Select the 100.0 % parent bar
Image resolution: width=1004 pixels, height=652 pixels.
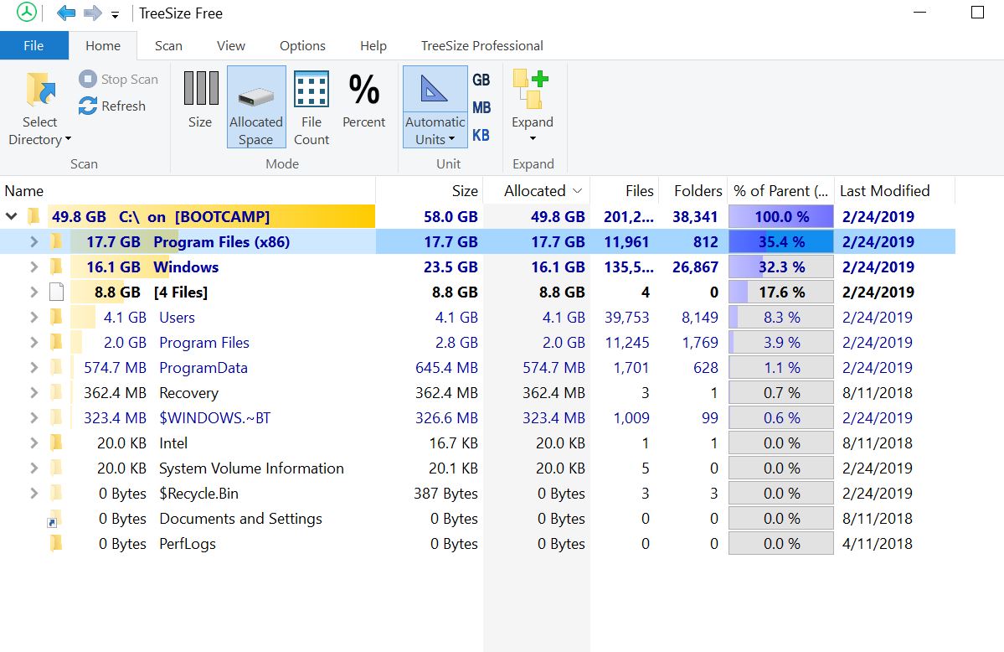click(x=781, y=217)
